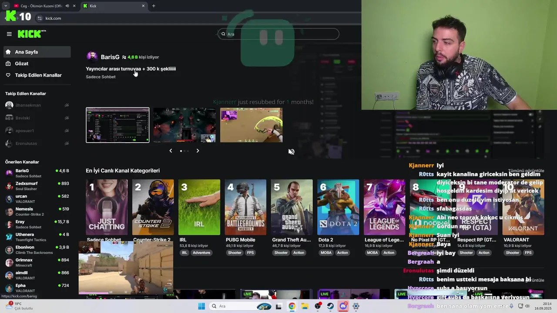The height and width of the screenshot is (313, 557).
Task: Click Adventure tag under IRL
Action: coord(201,253)
